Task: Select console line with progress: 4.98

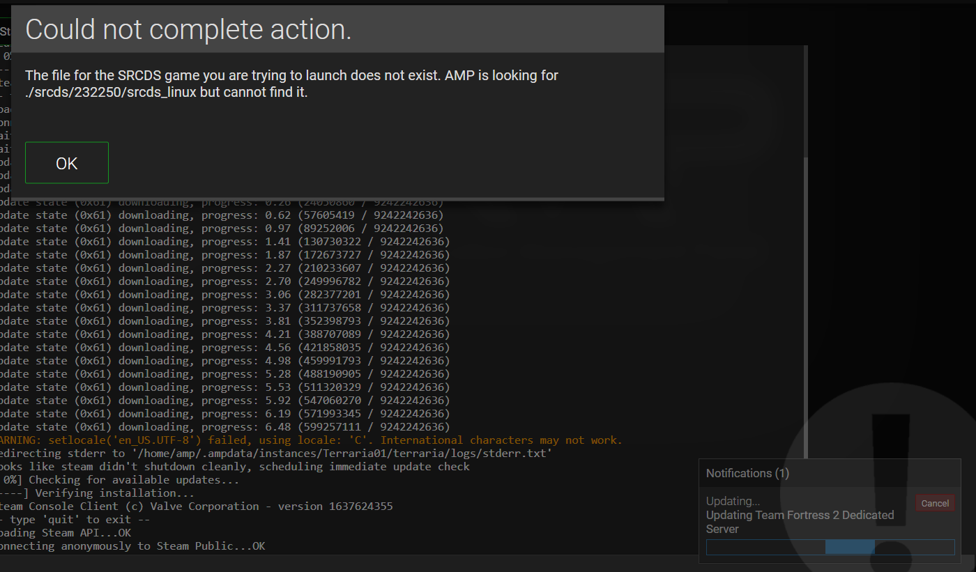Action: [224, 361]
